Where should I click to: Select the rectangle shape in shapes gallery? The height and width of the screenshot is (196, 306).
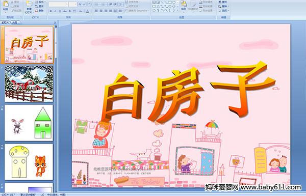point(170,3)
